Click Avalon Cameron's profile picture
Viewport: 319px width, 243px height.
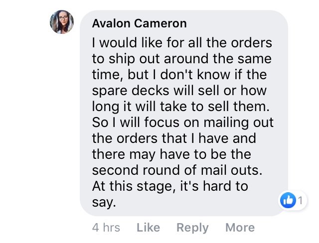click(62, 22)
